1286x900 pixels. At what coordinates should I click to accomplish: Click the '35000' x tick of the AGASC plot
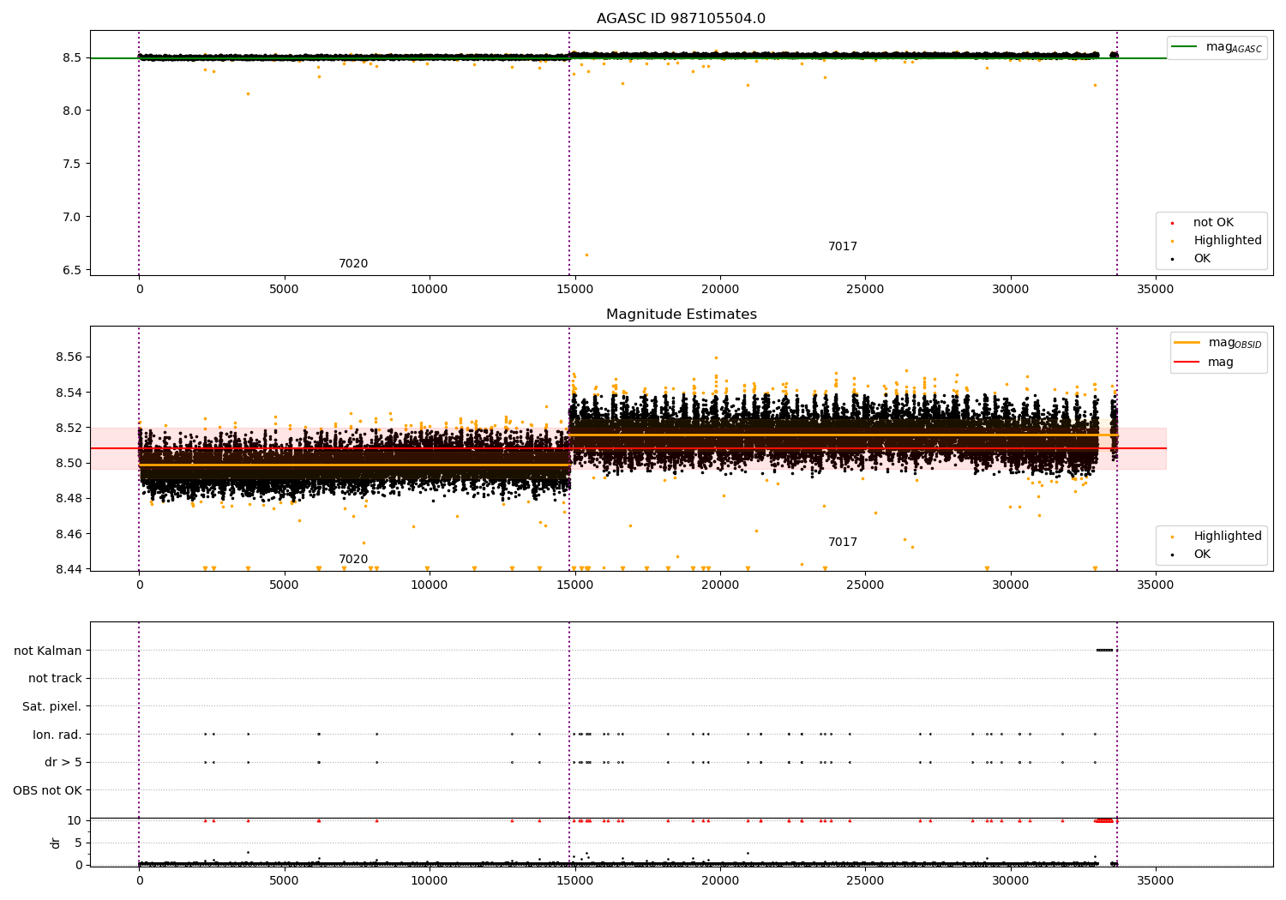(1156, 290)
